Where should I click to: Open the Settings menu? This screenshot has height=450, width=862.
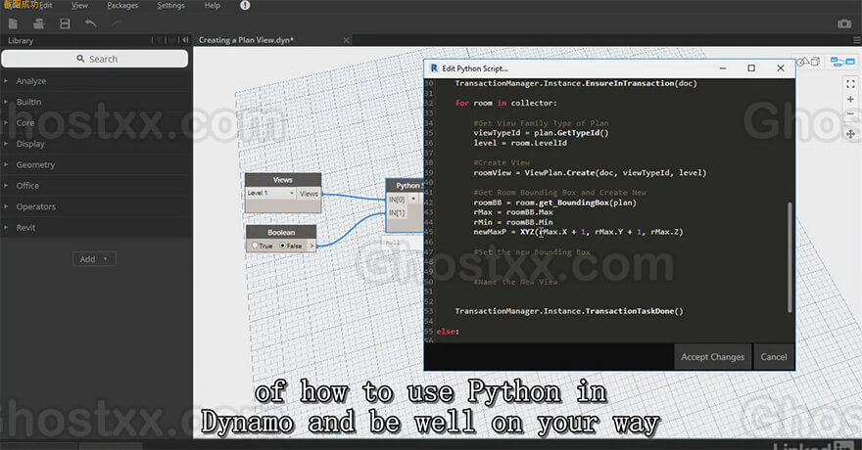[171, 6]
